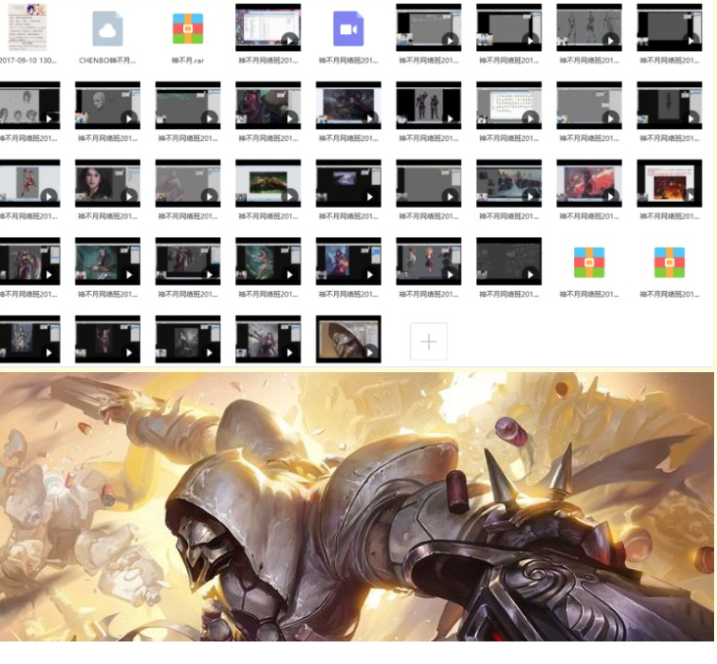Open video thumbnail with single bald head sketch
The image size is (717, 664).
pyautogui.click(x=108, y=105)
